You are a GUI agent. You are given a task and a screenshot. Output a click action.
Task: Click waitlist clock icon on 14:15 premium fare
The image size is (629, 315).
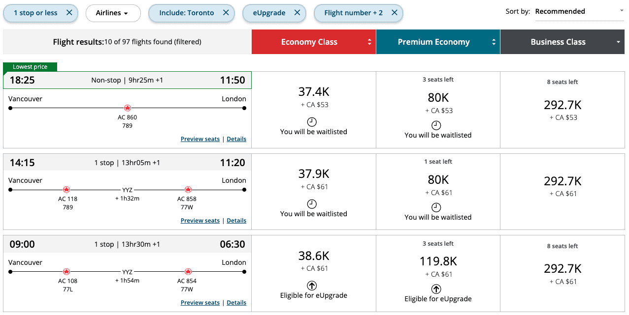436,207
